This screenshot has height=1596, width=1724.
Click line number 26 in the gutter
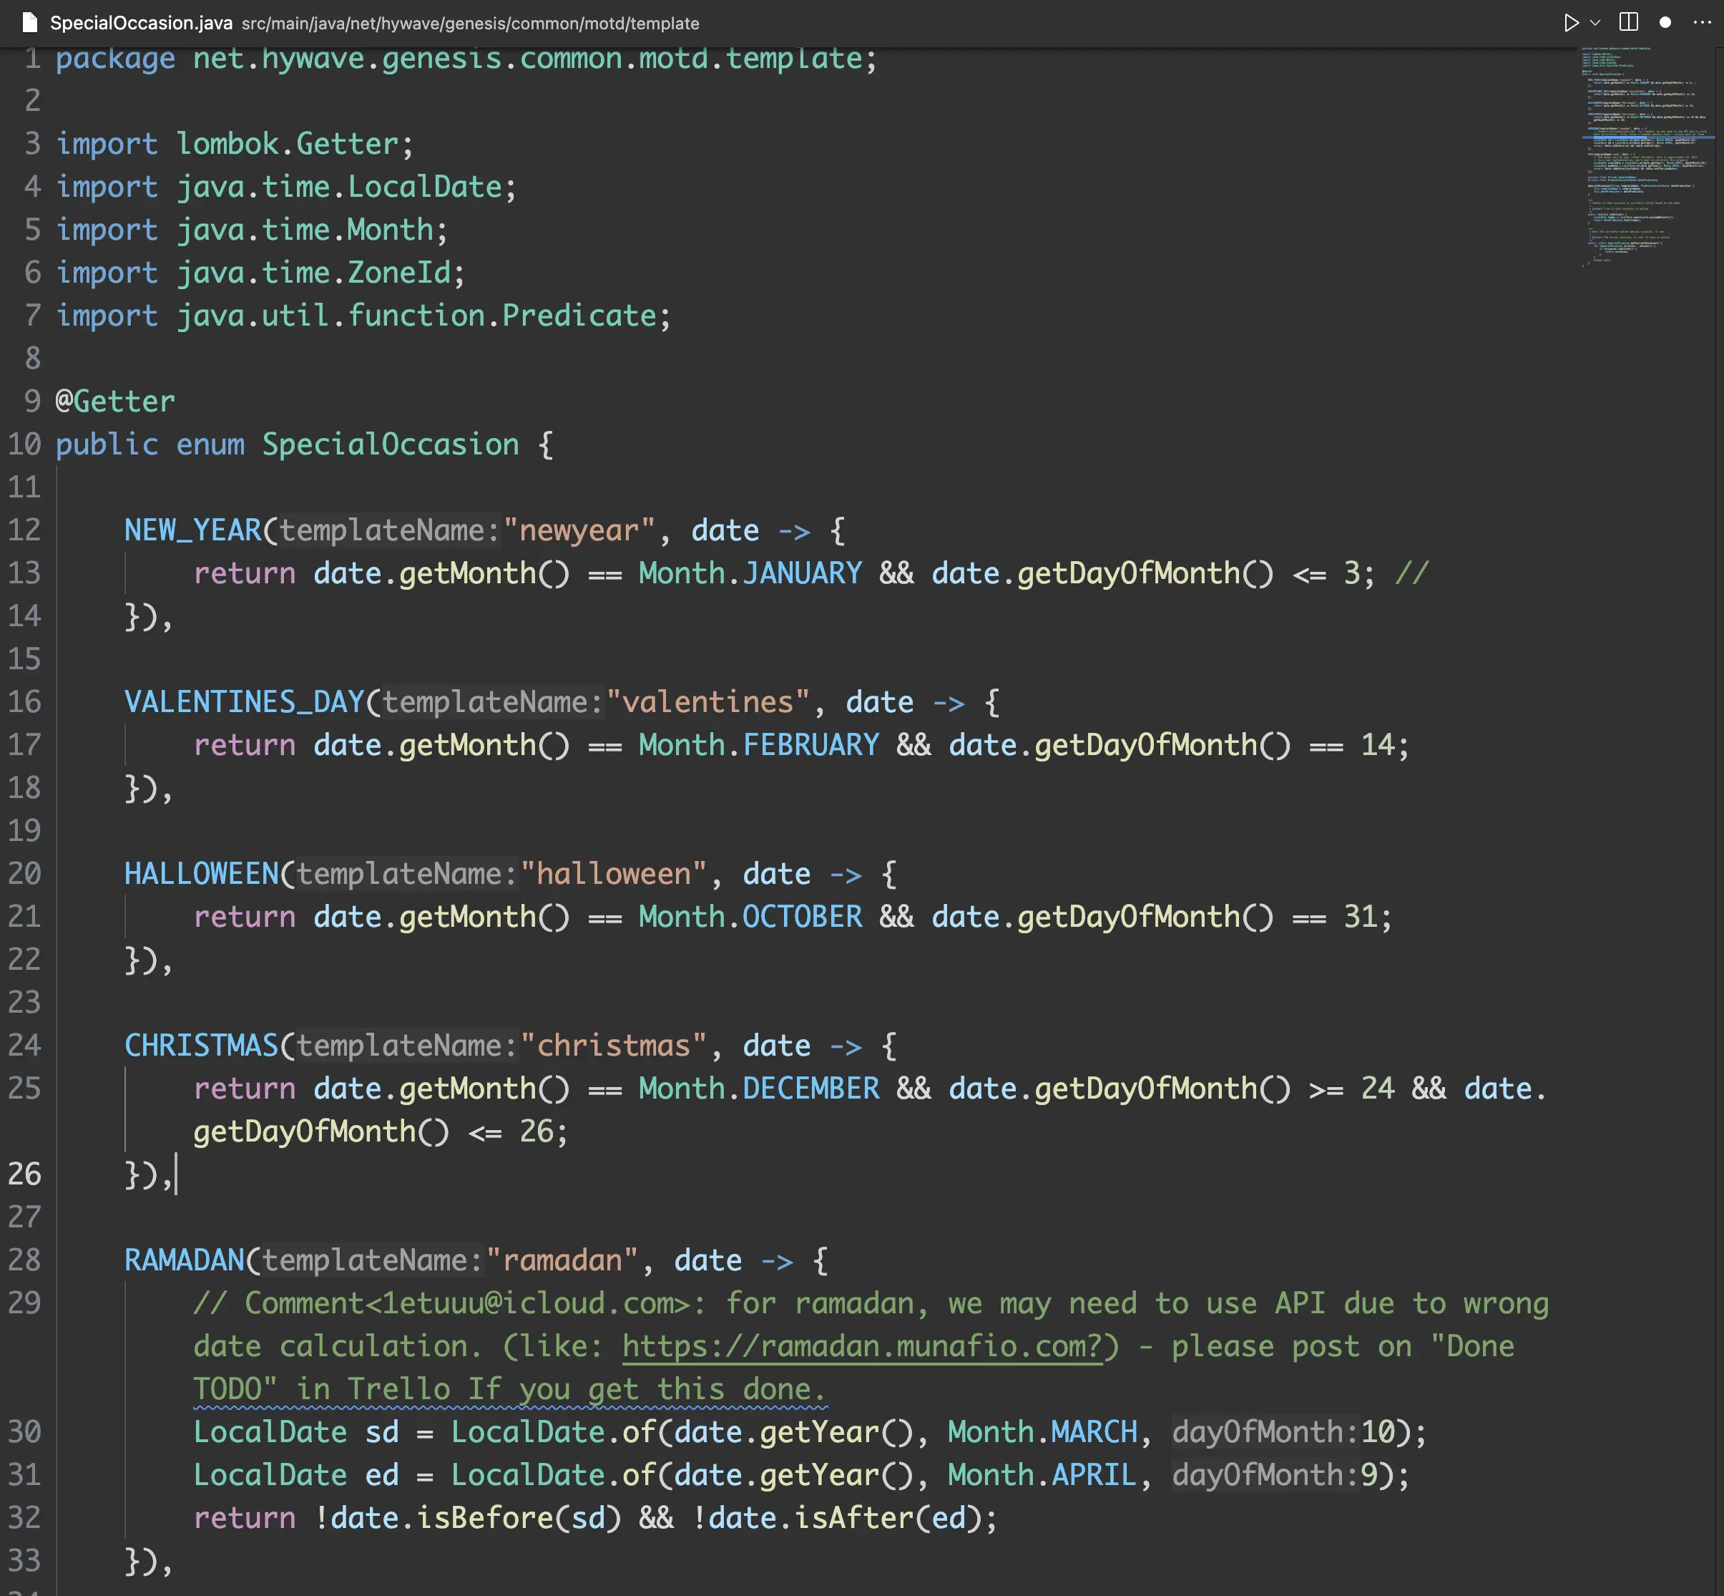[x=24, y=1174]
